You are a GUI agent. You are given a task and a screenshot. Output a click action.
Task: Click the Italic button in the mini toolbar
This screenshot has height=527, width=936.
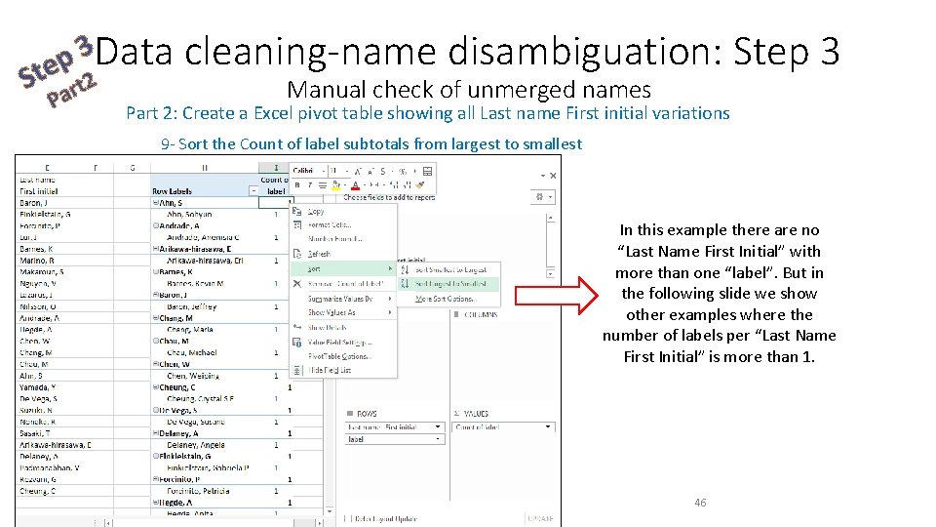click(310, 185)
